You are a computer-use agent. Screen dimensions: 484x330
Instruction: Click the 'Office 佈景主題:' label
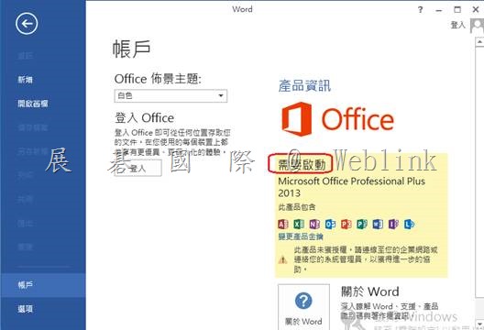pos(158,79)
